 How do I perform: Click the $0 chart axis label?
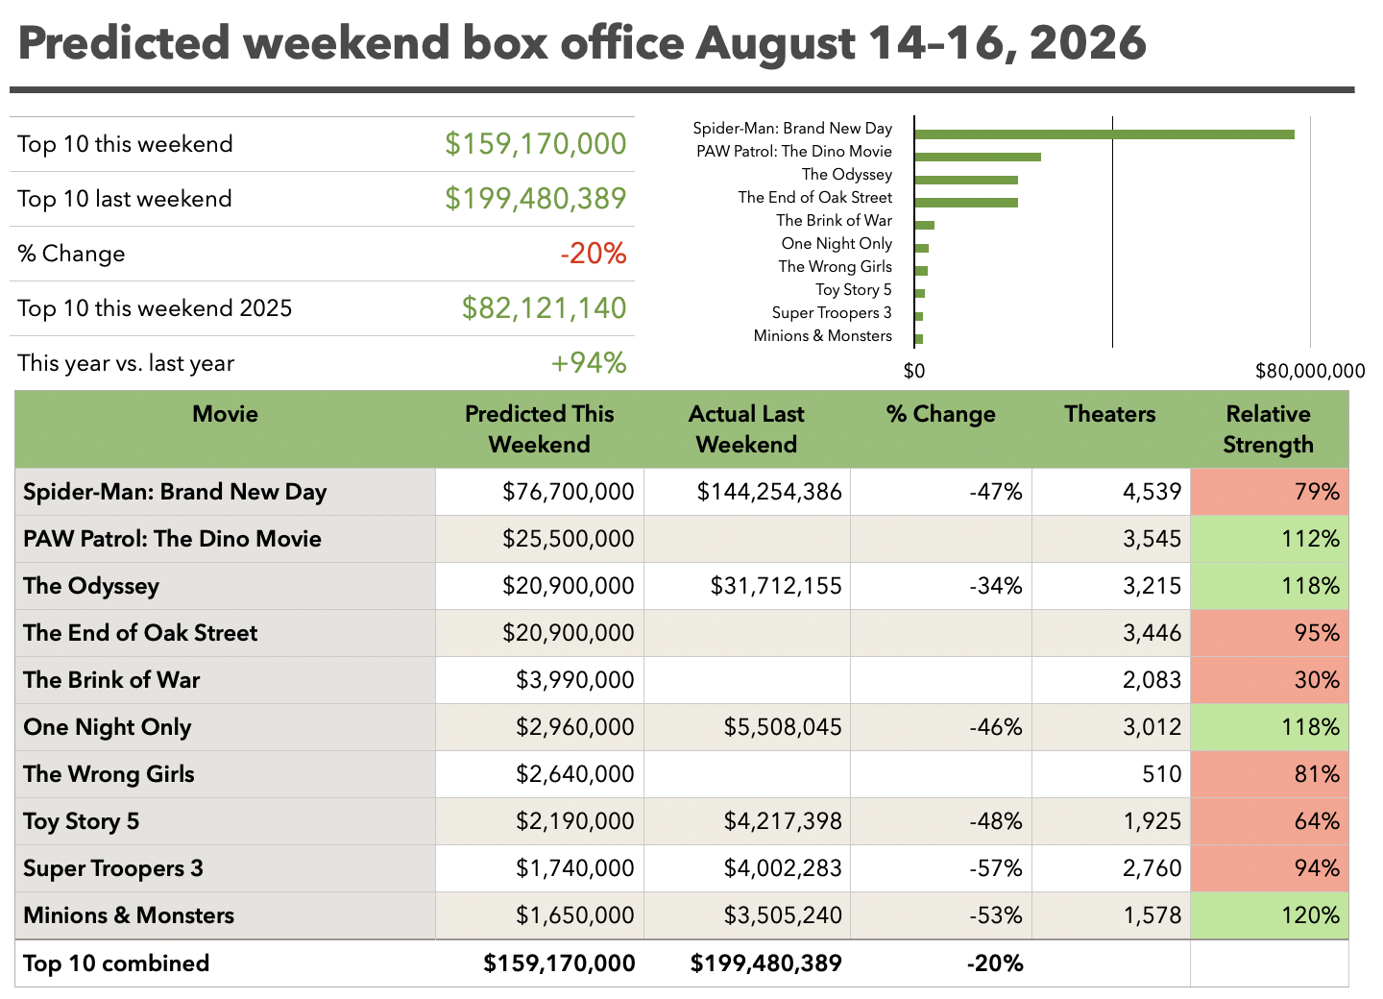[914, 371]
